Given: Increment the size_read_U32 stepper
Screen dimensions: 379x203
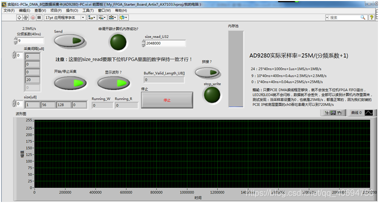Looking at the screenshot, I should 143,42.
